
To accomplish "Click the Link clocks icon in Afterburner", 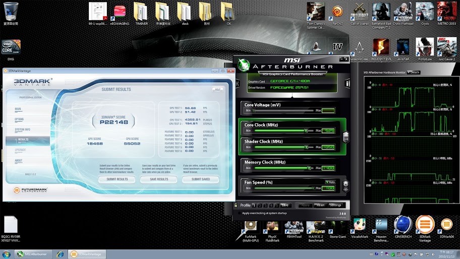I will point(346,137).
